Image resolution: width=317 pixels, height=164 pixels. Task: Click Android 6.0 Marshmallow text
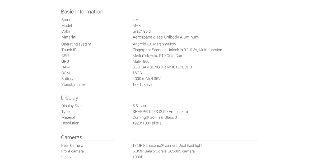tap(154, 44)
